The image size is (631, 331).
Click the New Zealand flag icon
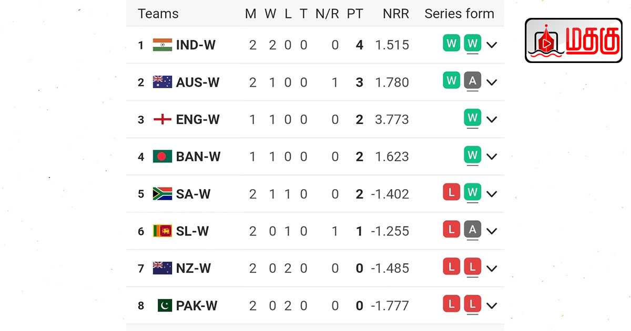(162, 268)
